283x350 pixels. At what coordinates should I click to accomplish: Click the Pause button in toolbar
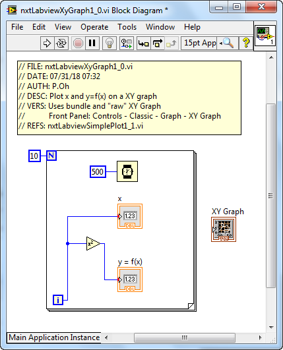[92, 43]
